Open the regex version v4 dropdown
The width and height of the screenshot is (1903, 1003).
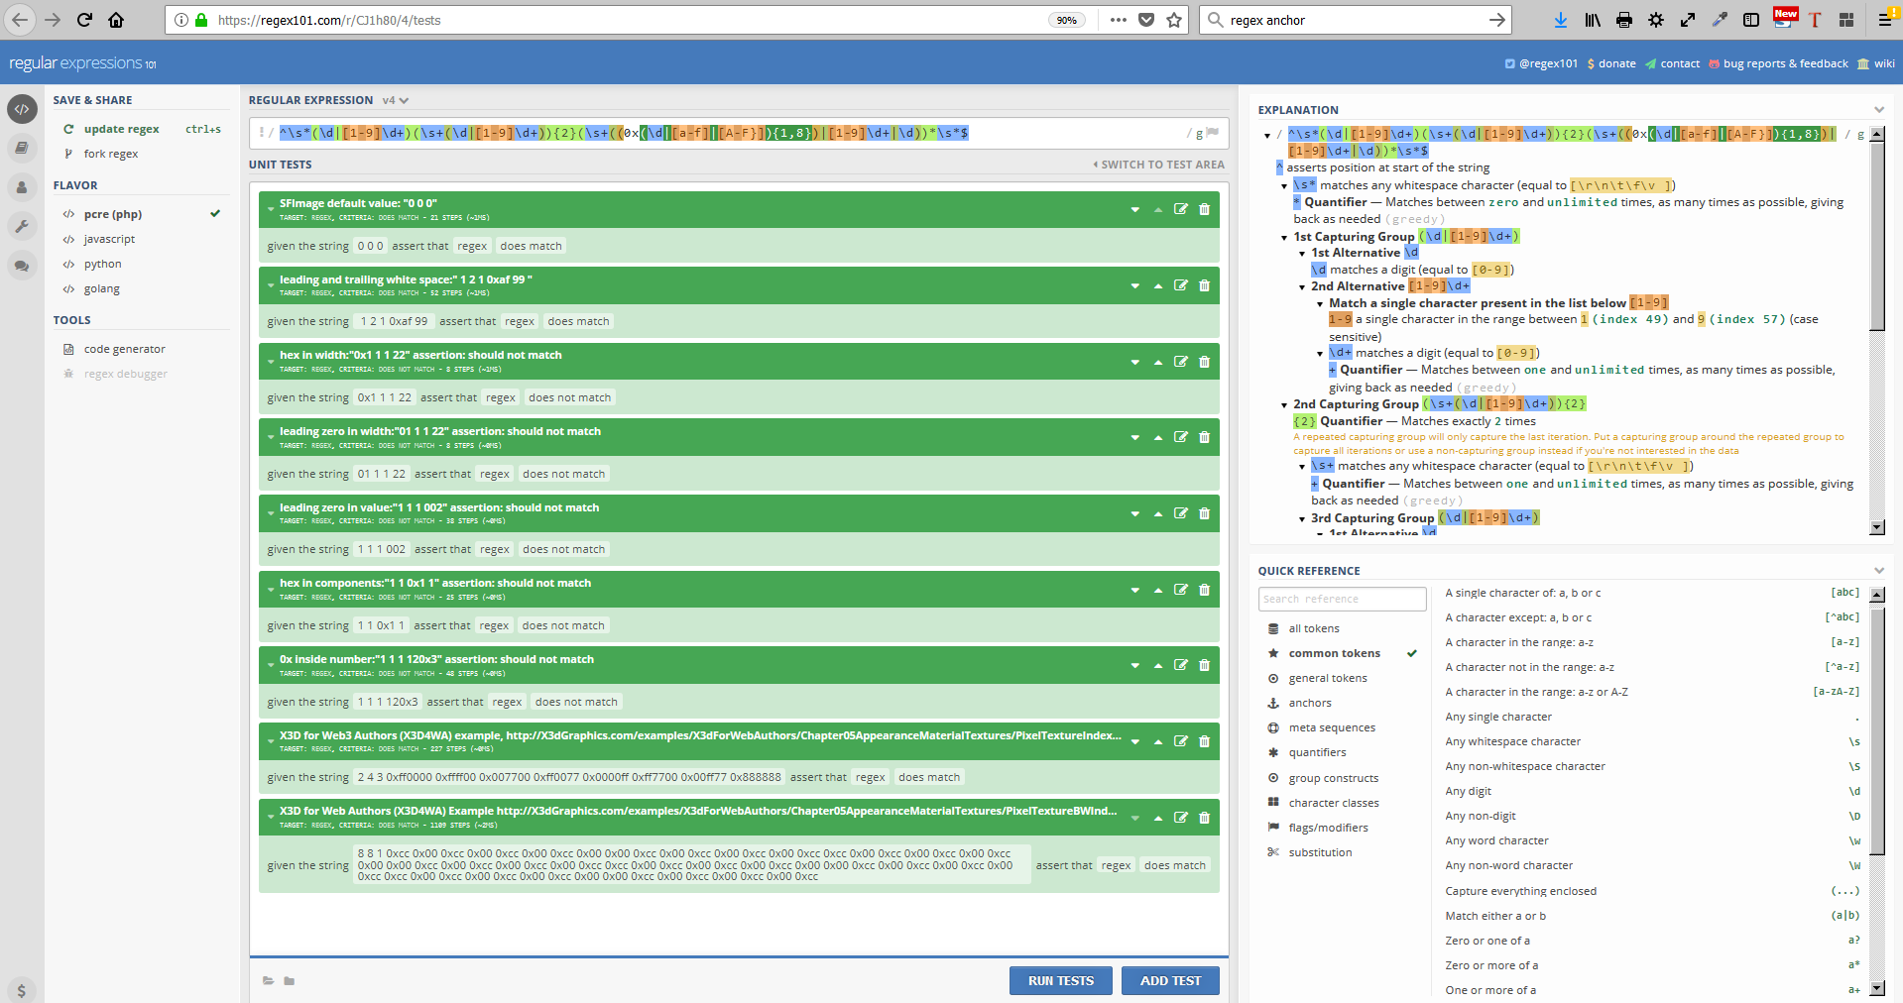click(x=395, y=100)
